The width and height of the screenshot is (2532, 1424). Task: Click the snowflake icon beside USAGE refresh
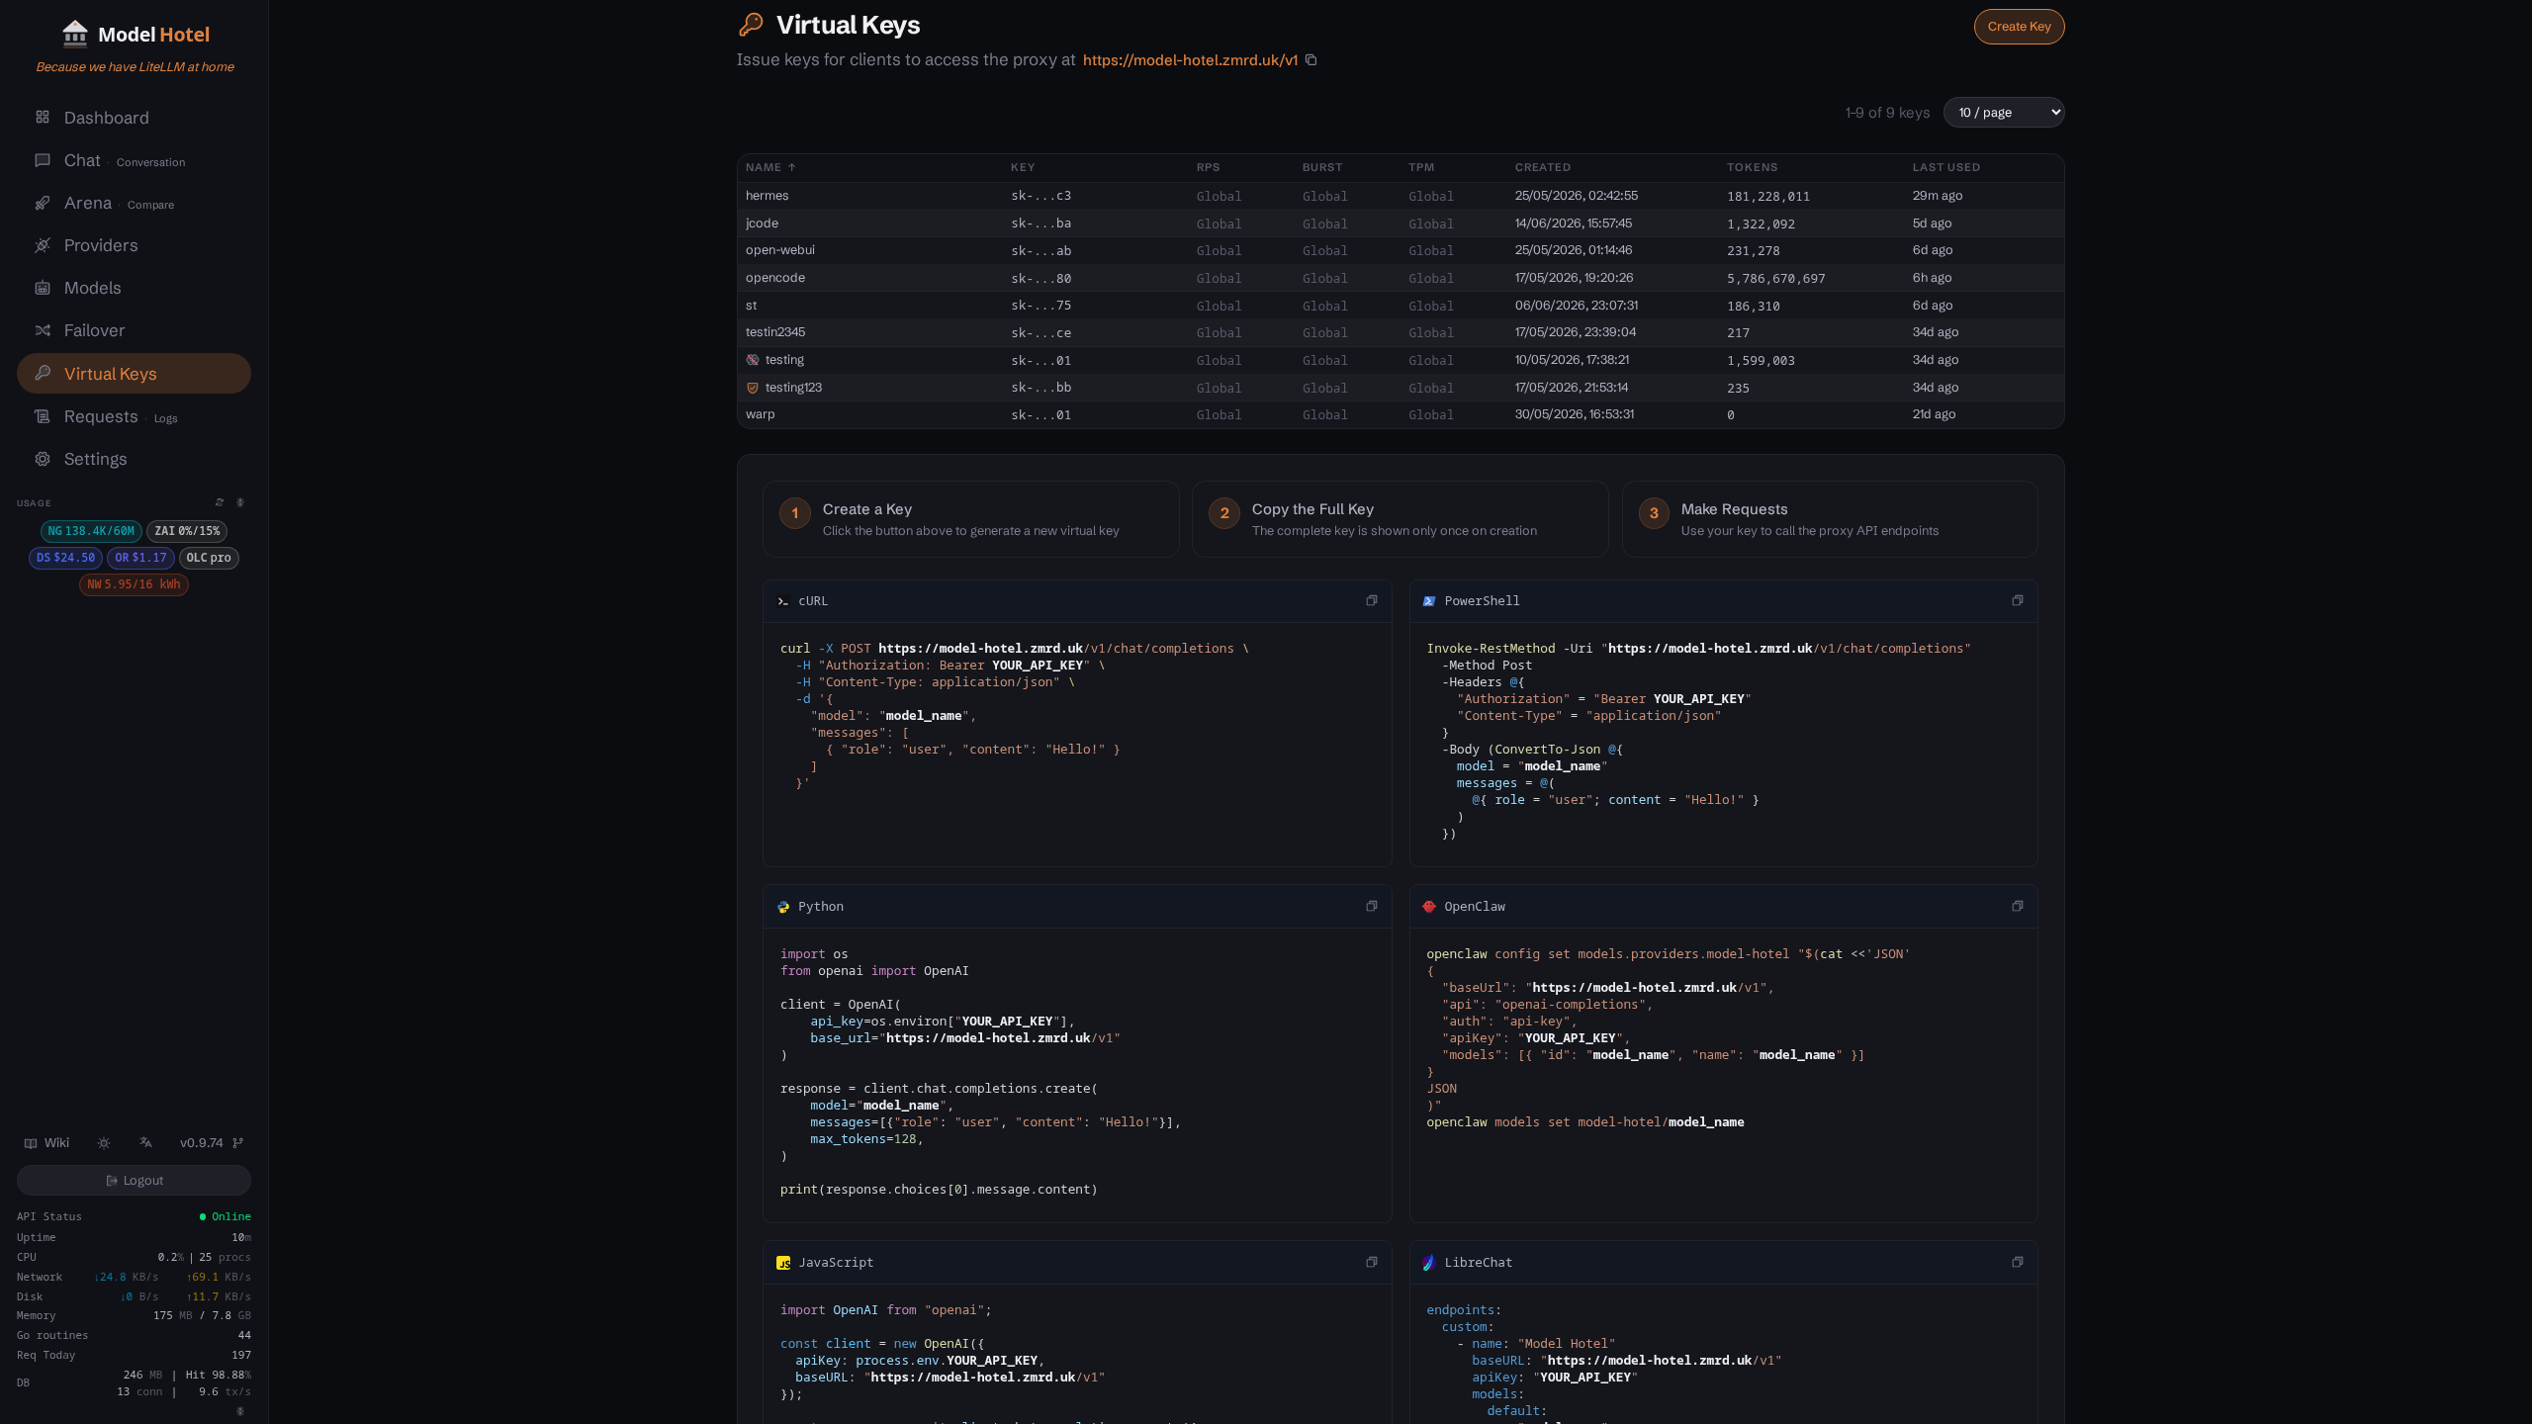pyautogui.click(x=239, y=502)
